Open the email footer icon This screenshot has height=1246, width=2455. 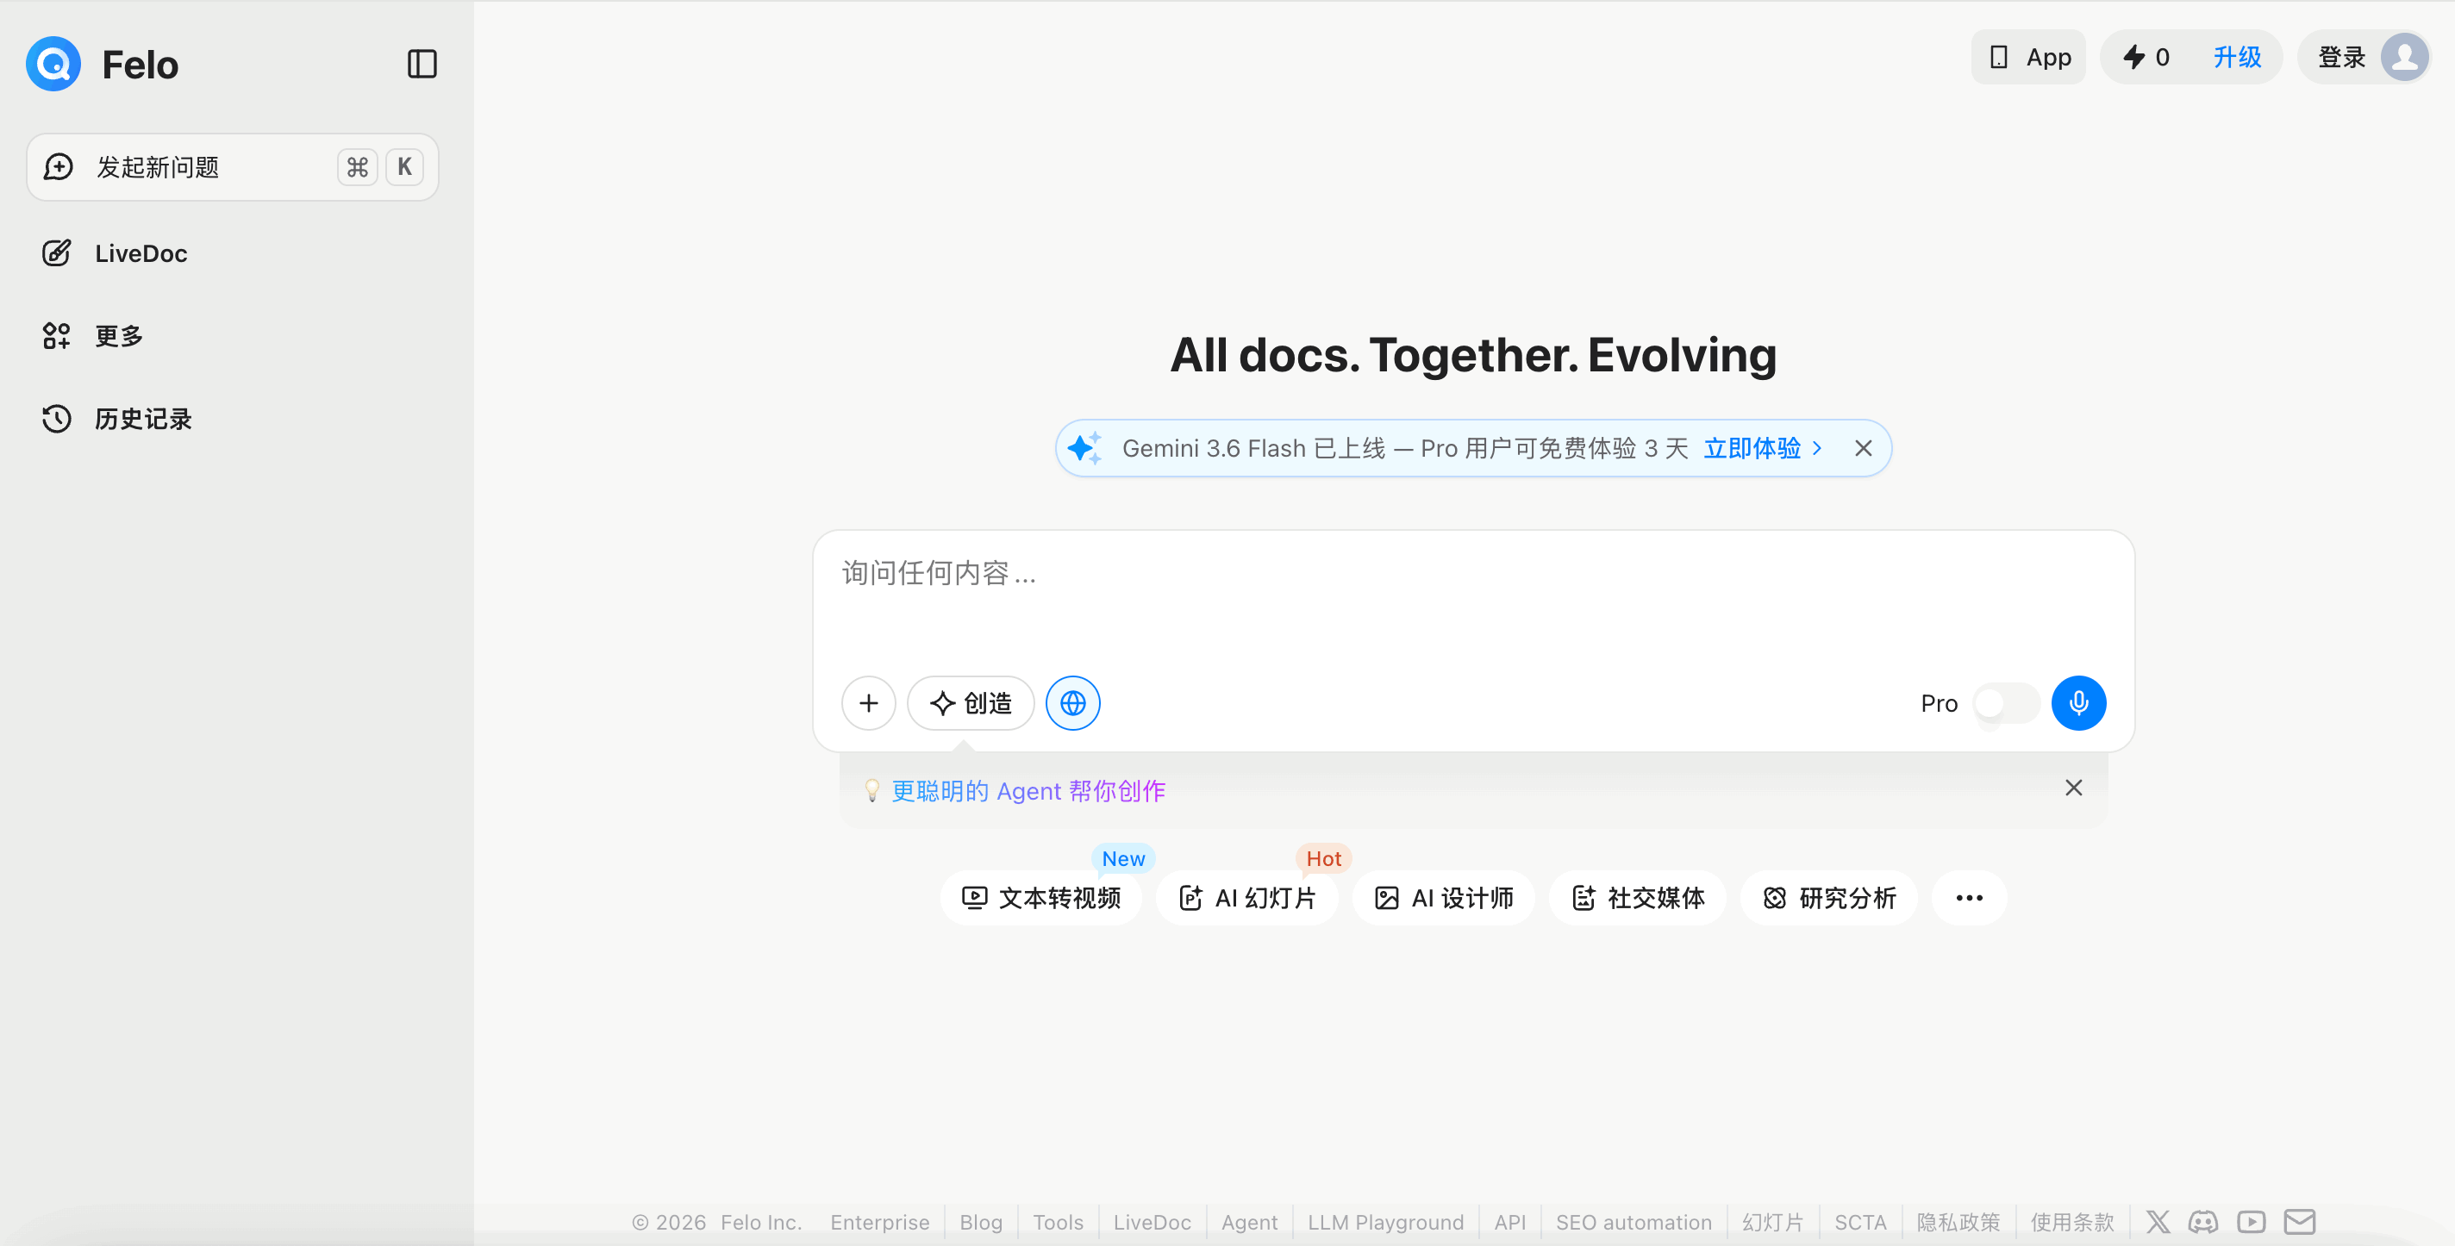(x=2300, y=1221)
